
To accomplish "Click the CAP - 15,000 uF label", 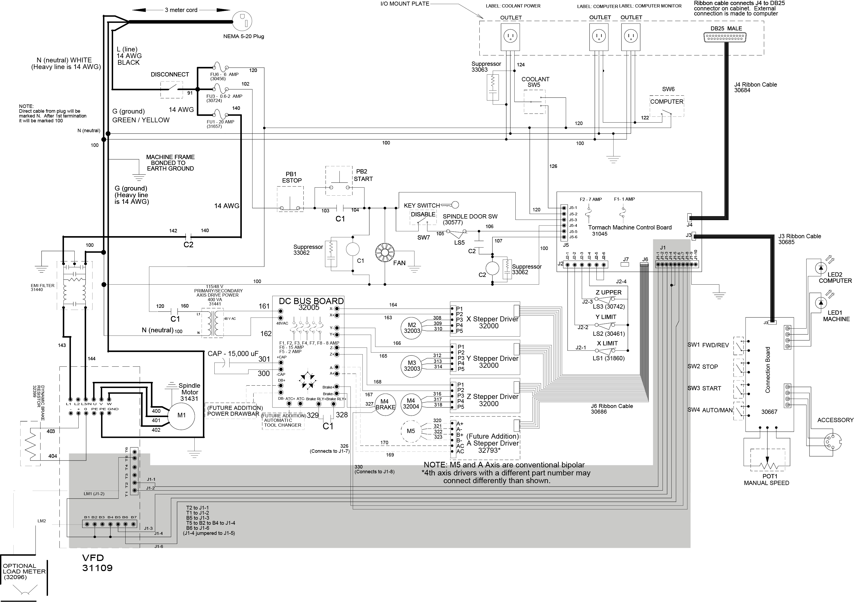I will pyautogui.click(x=233, y=354).
